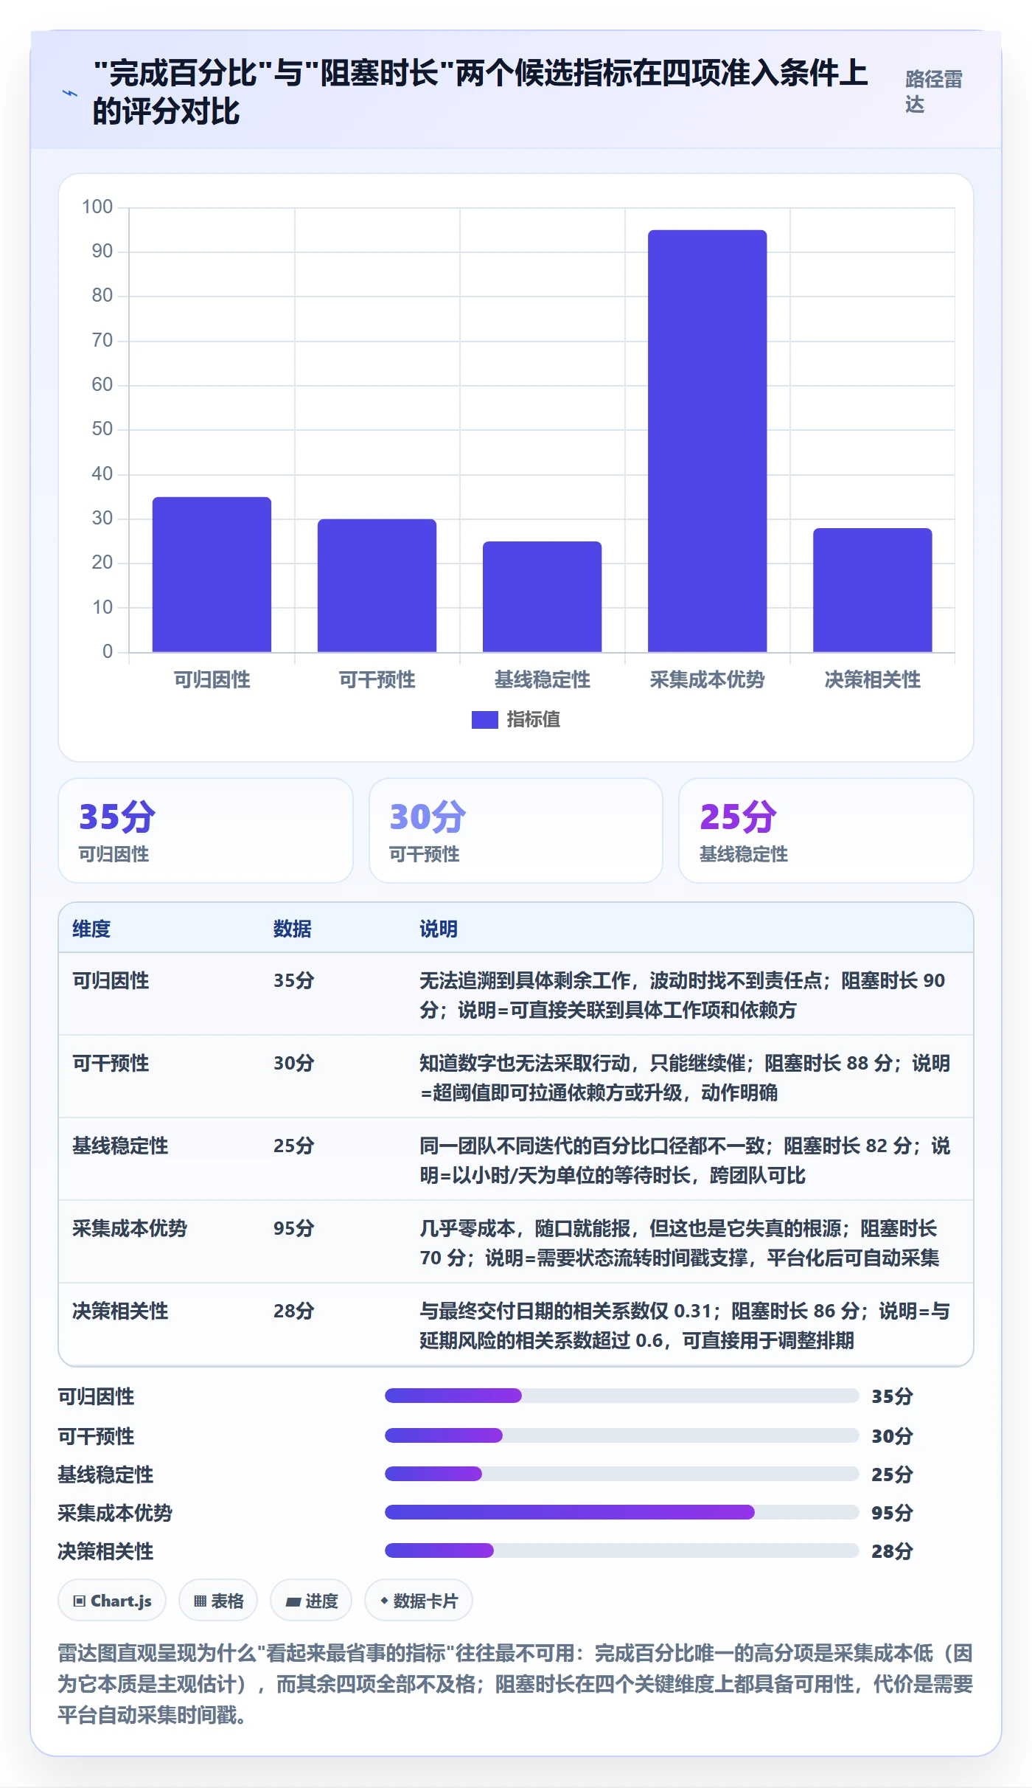Open the 35分 可归因性 data card

point(206,831)
